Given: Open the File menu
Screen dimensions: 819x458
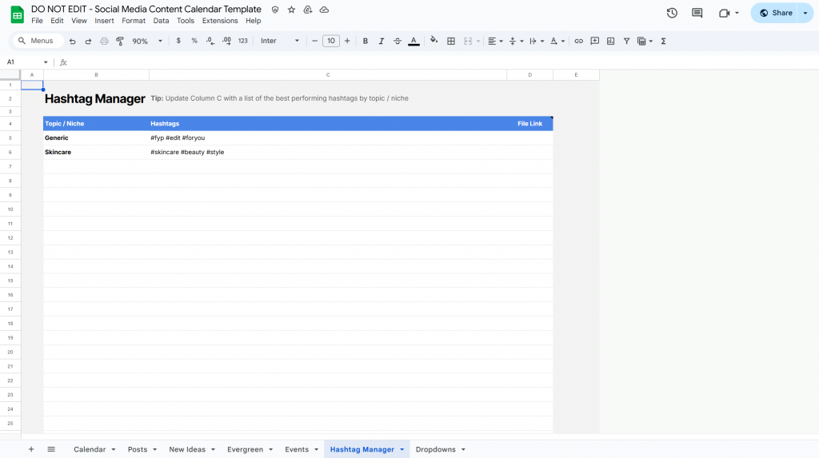Looking at the screenshot, I should (37, 21).
